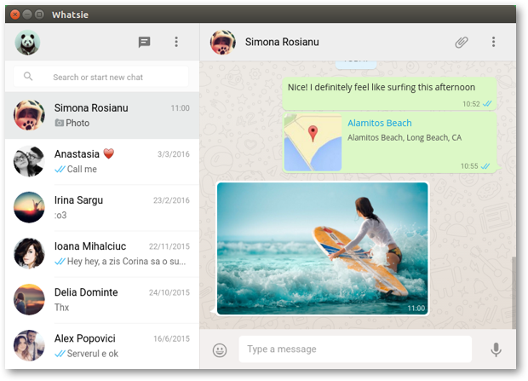
Task: Click the Type a message field
Action: 355,349
